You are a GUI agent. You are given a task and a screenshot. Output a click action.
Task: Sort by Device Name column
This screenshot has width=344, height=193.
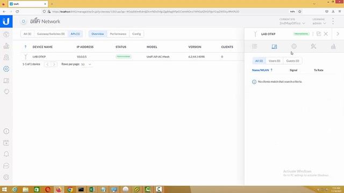point(42,47)
